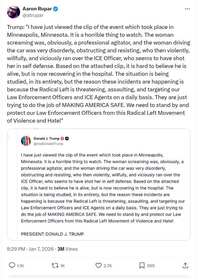Repost this tweet using the retweet icon

tap(55, 265)
